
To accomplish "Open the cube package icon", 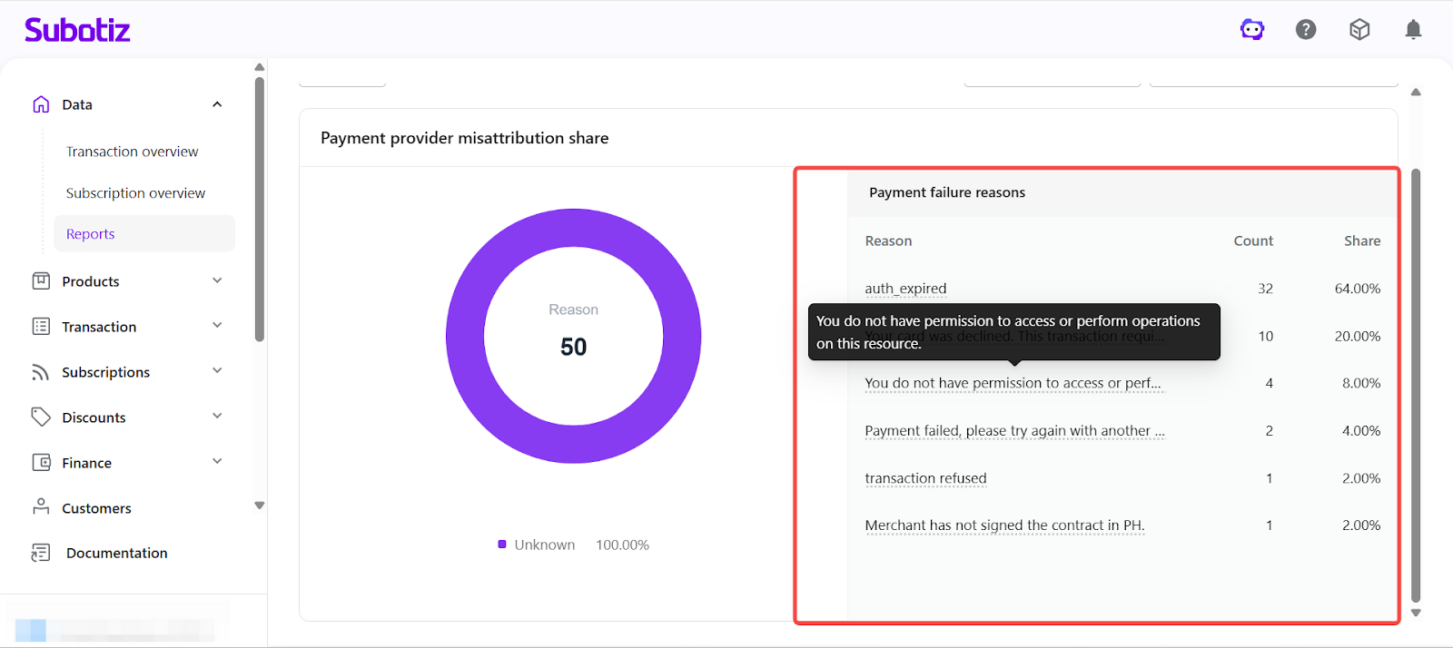I will tap(1359, 30).
